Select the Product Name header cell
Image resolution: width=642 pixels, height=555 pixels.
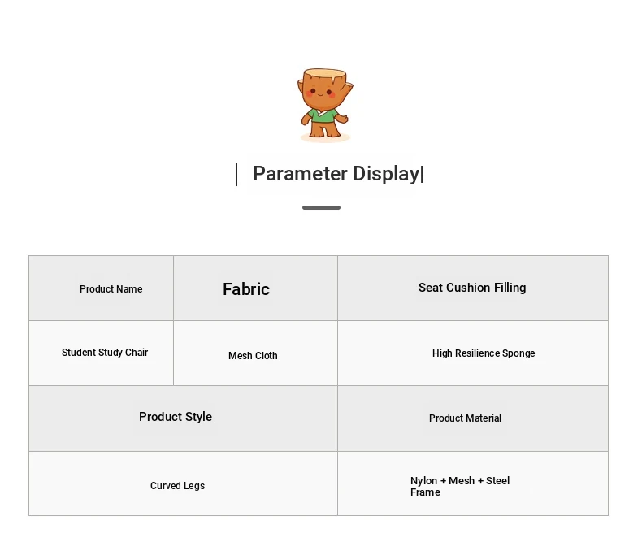pyautogui.click(x=101, y=288)
